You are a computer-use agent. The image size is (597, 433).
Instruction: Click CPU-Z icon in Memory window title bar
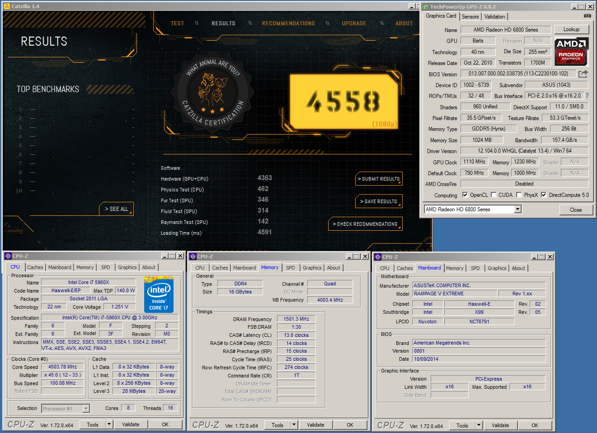coord(193,256)
